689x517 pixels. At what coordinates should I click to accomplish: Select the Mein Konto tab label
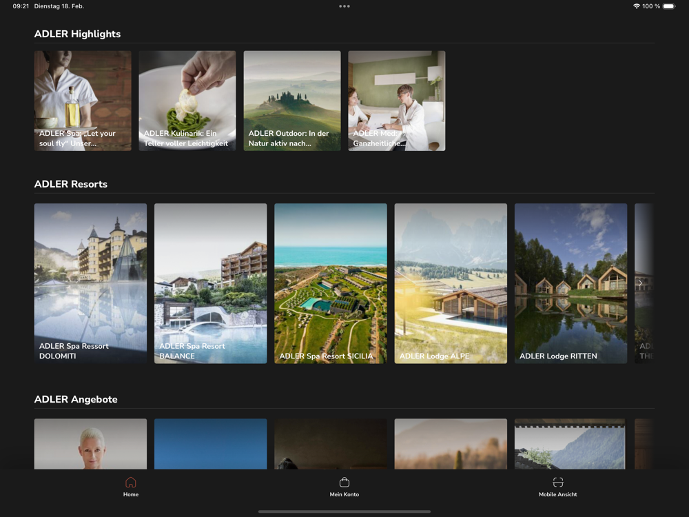click(x=344, y=494)
